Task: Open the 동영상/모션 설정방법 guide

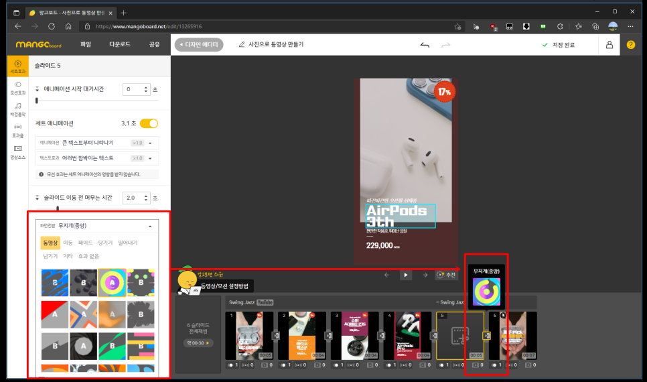Action: point(225,286)
